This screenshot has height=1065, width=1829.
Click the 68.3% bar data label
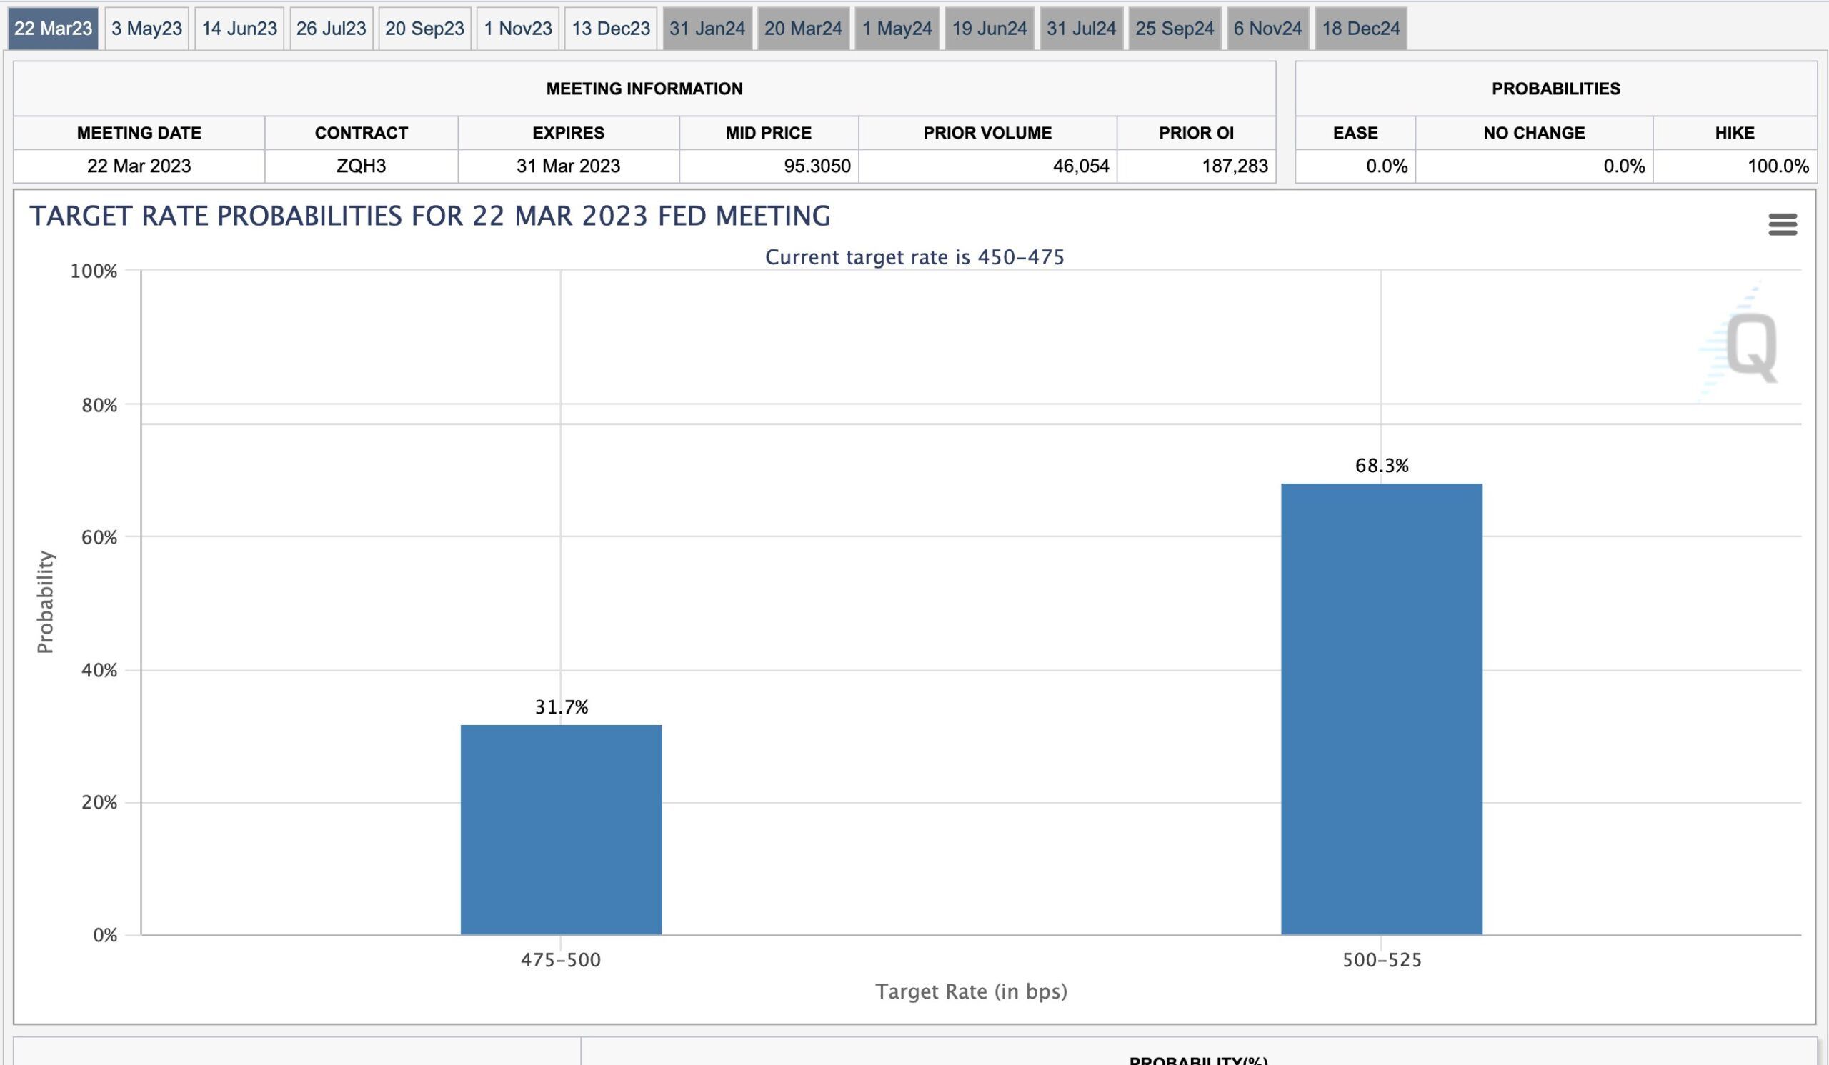1381,466
